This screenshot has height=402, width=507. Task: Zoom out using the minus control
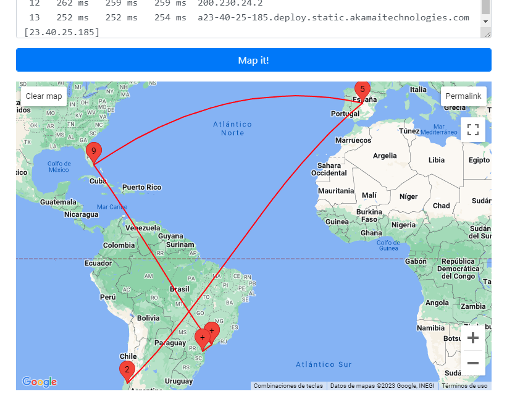pyautogui.click(x=473, y=362)
